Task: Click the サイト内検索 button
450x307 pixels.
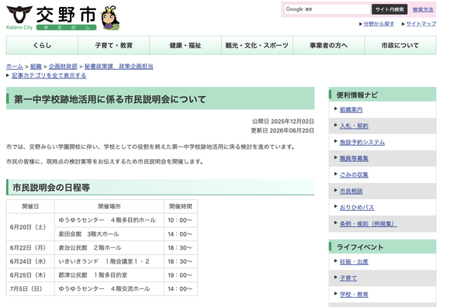Action: tap(389, 9)
